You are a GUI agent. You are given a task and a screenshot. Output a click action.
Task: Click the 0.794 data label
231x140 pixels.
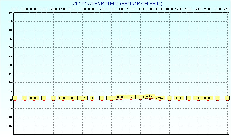pos(150,96)
